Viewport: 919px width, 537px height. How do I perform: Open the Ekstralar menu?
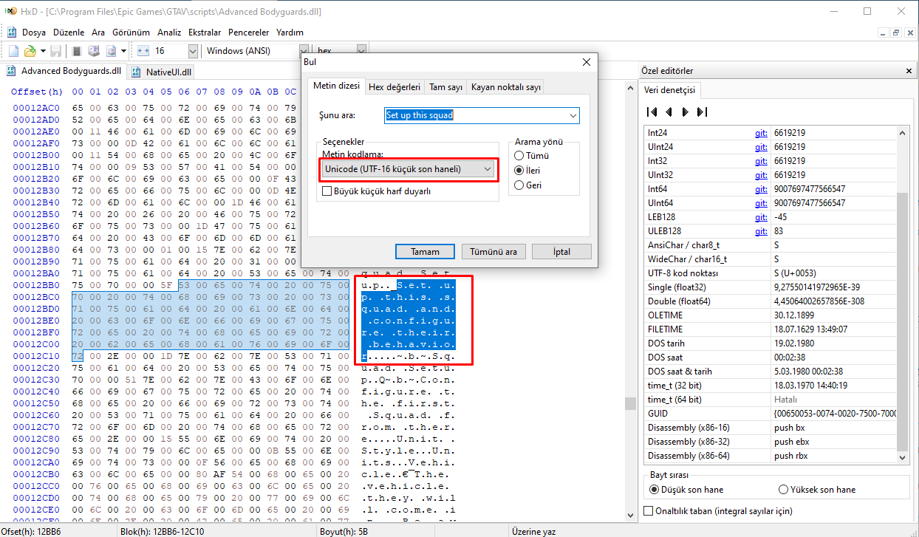pyautogui.click(x=205, y=33)
